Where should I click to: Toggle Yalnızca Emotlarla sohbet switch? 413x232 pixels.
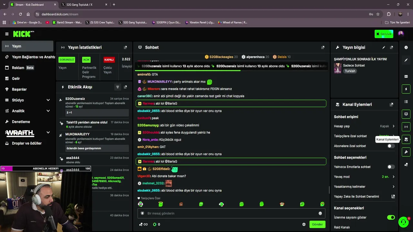[x=391, y=167]
